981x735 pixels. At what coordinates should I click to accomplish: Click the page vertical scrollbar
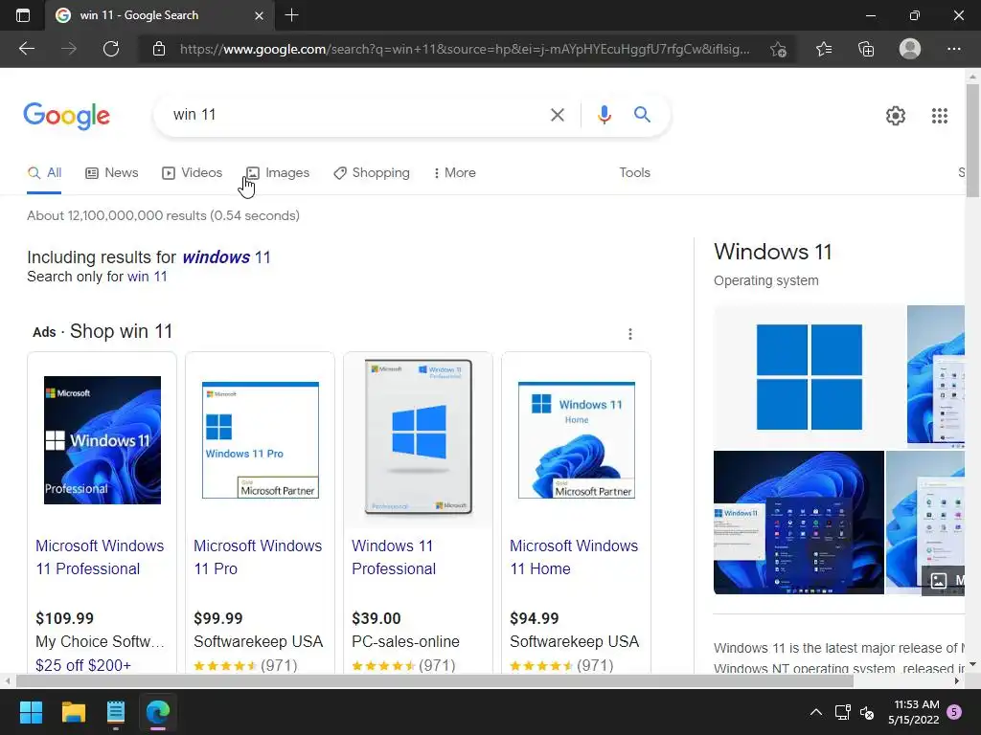(972, 141)
